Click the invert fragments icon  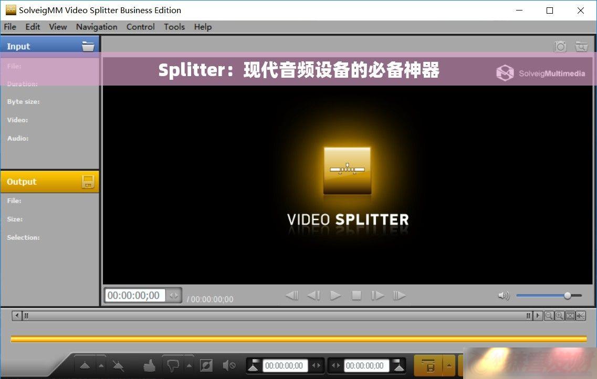(206, 366)
